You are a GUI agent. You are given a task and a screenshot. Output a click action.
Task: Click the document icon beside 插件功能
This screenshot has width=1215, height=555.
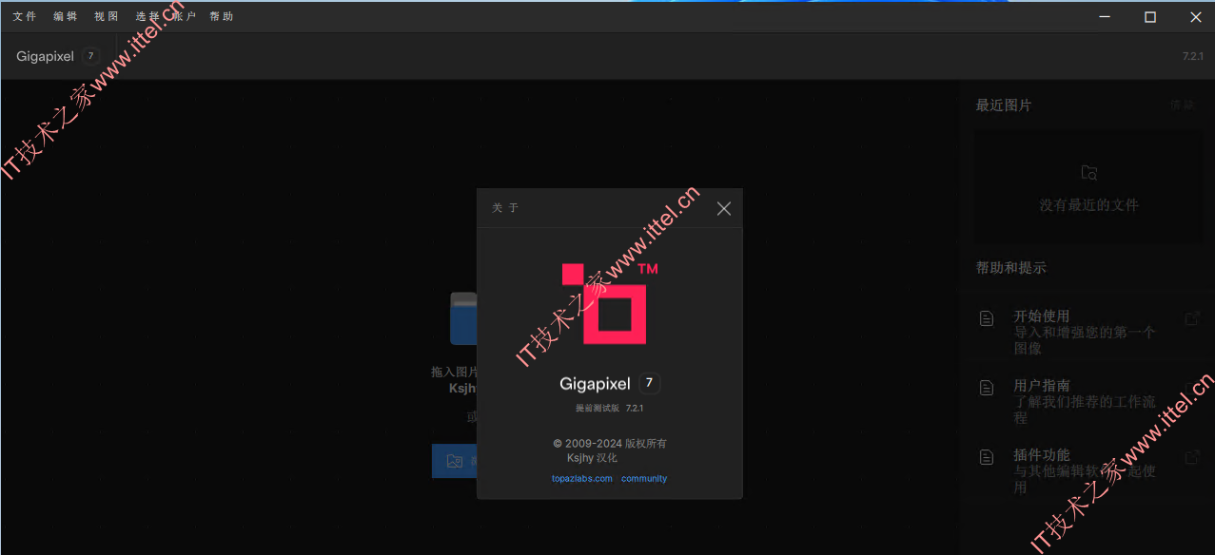coord(988,457)
